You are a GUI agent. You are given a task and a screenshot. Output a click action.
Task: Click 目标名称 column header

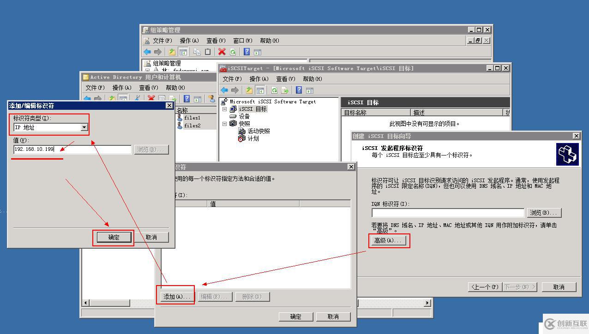click(x=377, y=113)
